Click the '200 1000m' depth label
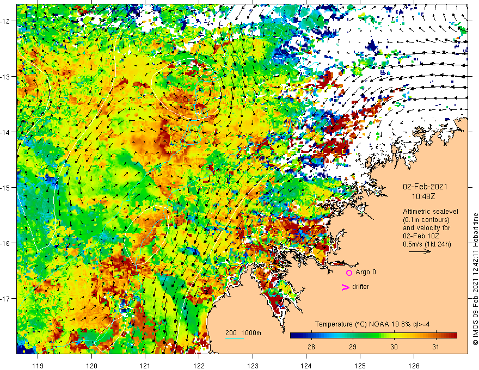The width and height of the screenshot is (479, 370). pyautogui.click(x=243, y=333)
